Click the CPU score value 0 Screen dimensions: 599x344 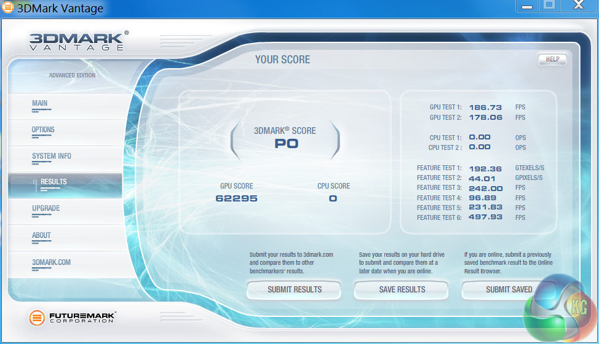[x=333, y=198]
